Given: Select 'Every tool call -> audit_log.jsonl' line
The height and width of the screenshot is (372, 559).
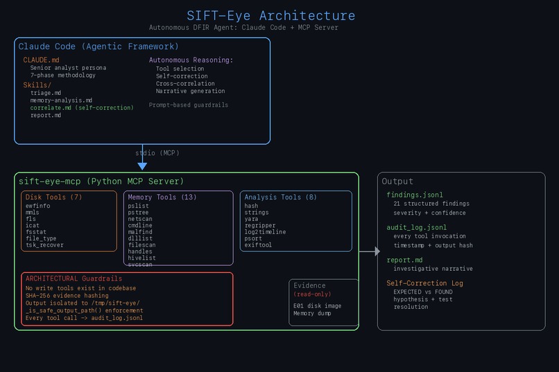Looking at the screenshot, I should pyautogui.click(x=84, y=318).
